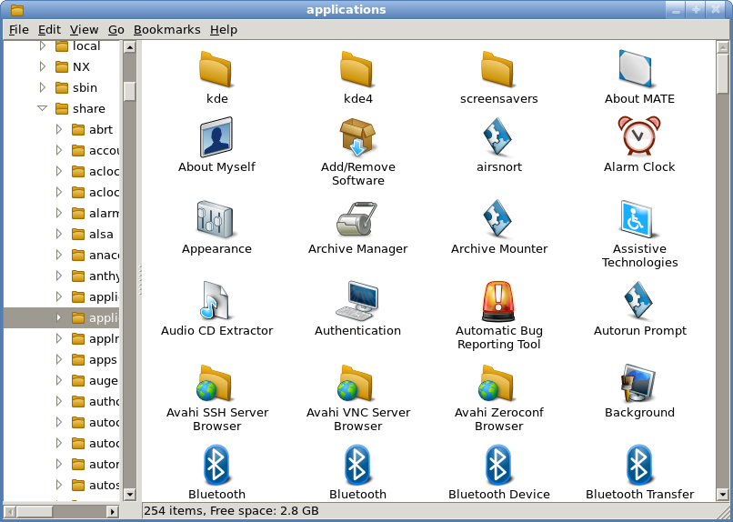
Task: Select the Audio CD Extractor icon
Action: click(215, 300)
